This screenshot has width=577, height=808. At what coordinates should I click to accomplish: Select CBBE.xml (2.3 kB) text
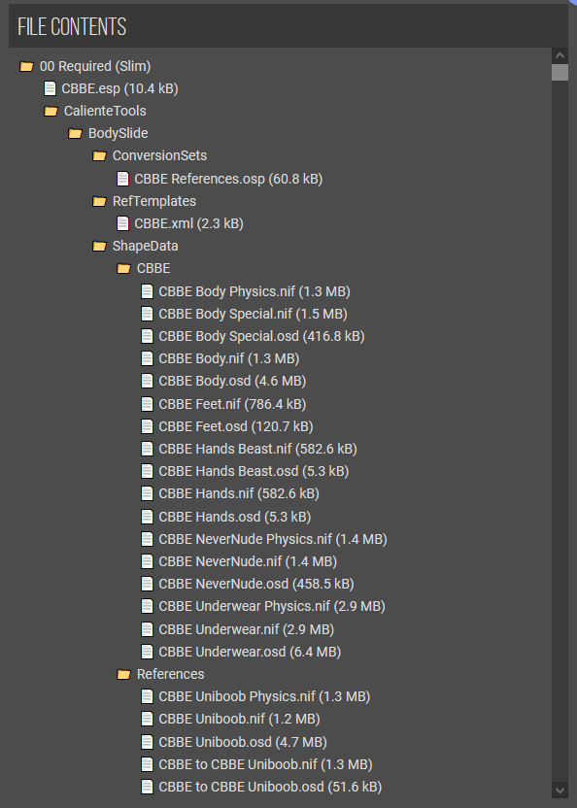(188, 223)
